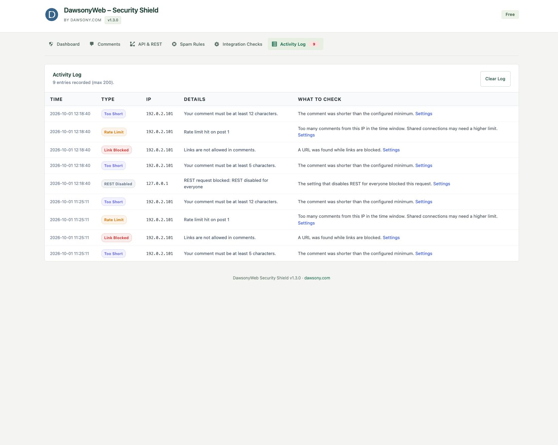Open the Integration Checks tab
The height and width of the screenshot is (445, 558).
238,44
